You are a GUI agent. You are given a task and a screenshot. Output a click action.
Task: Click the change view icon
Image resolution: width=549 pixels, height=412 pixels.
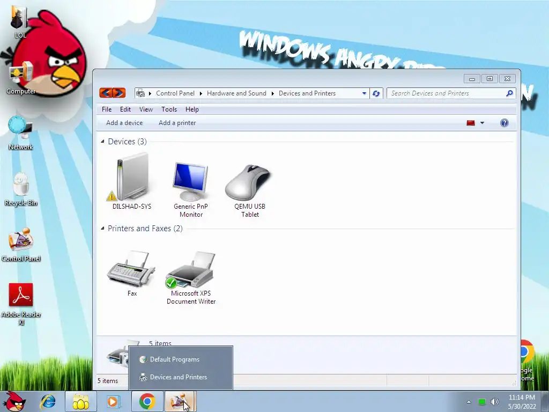point(471,123)
